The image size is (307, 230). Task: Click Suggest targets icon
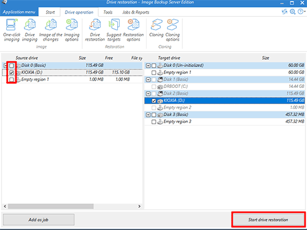(114, 30)
